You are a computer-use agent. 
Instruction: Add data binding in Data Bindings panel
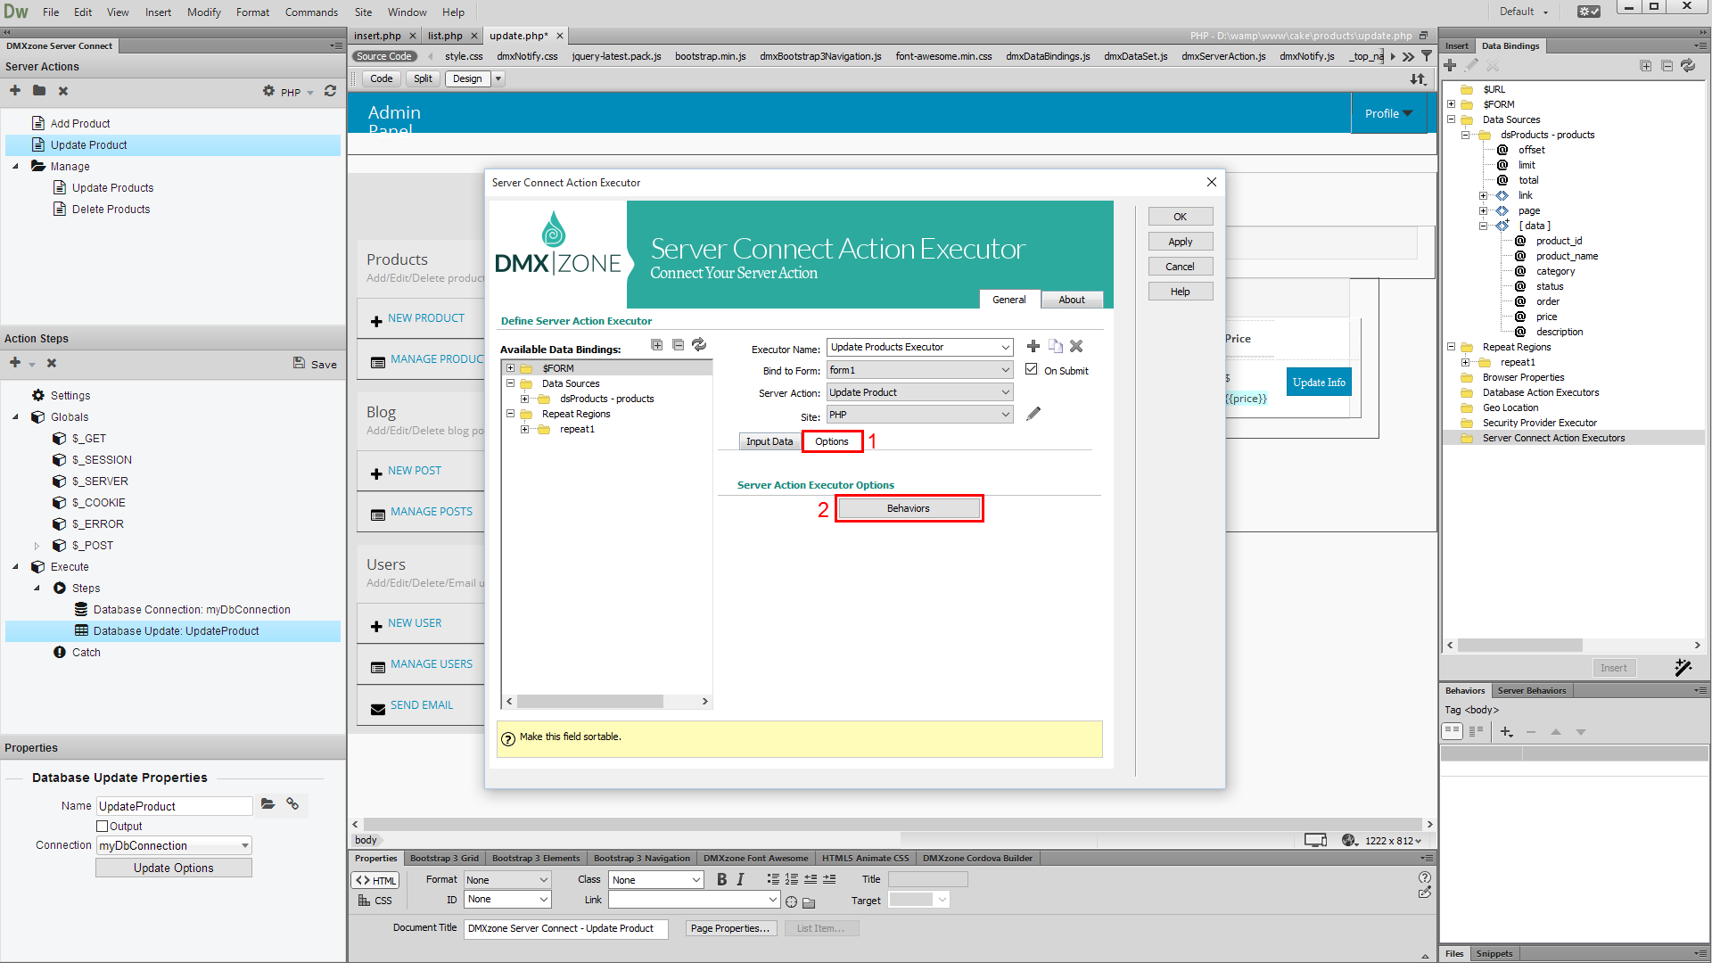1450,66
